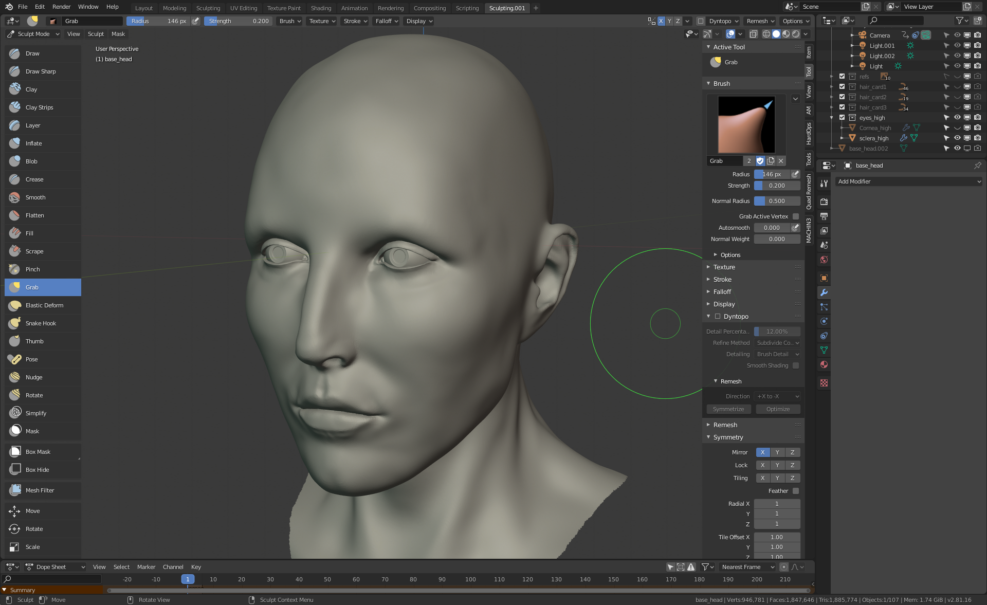
Task: Switch to the Texture Paint workspace tab
Action: tap(284, 8)
